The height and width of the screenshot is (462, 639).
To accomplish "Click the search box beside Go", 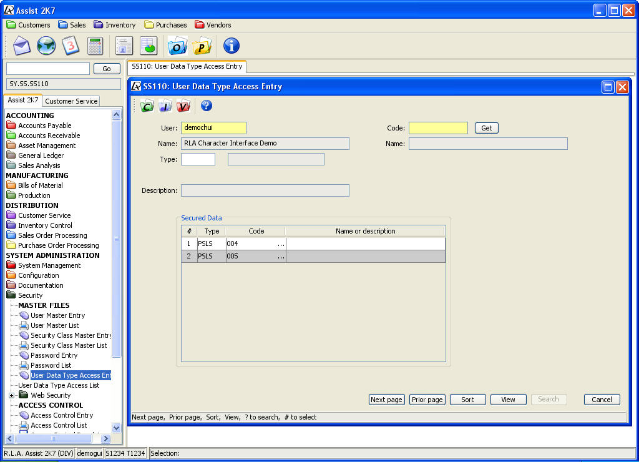I will coord(48,69).
